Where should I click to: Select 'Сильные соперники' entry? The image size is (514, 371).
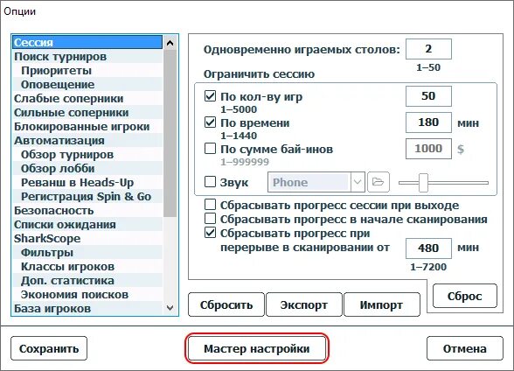[87, 113]
